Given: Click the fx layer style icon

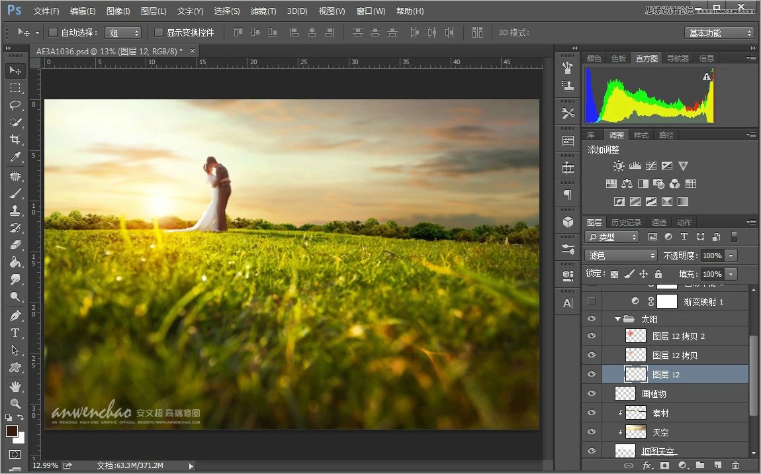Looking at the screenshot, I should coord(647,465).
